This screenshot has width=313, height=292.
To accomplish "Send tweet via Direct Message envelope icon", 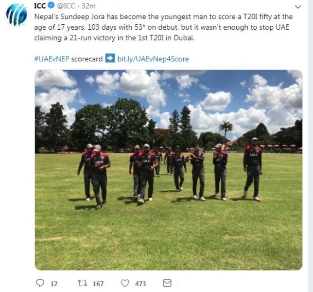I will [167, 283].
